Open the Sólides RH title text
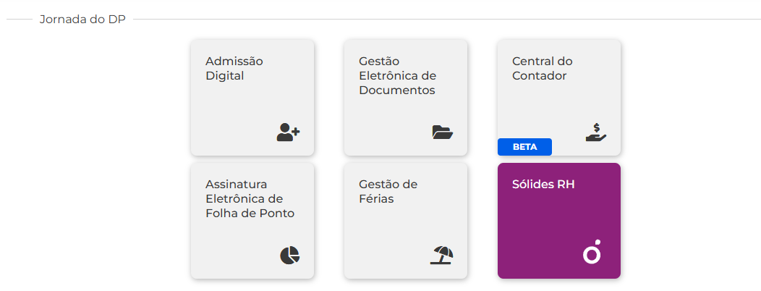761x291 pixels. point(543,185)
